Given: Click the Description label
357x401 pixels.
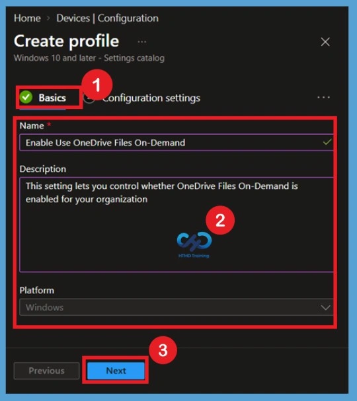Looking at the screenshot, I should pos(43,169).
